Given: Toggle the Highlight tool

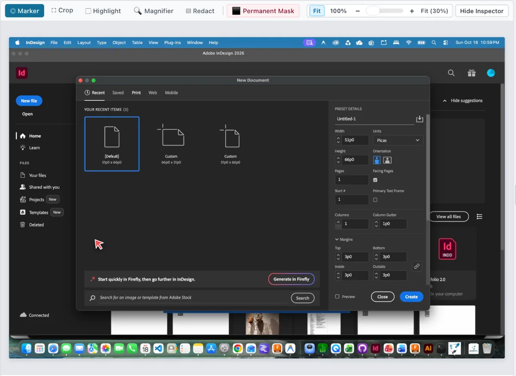Looking at the screenshot, I should coord(103,11).
